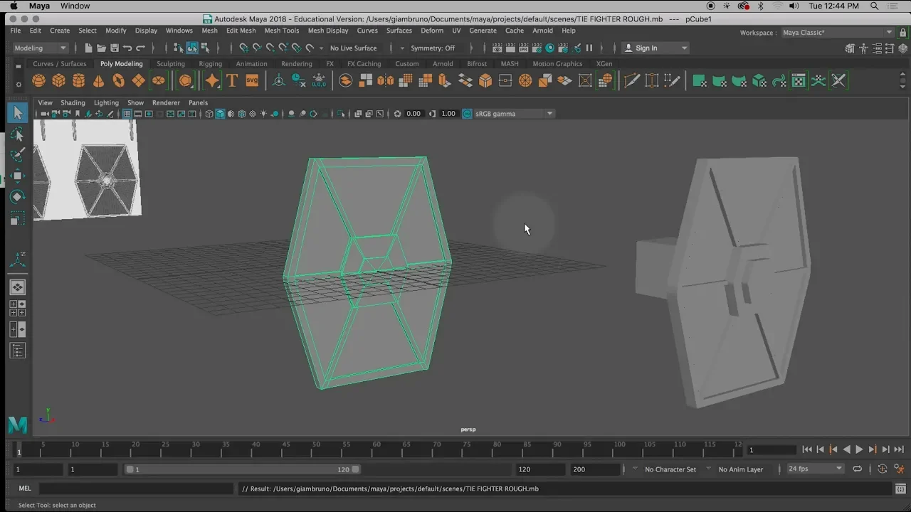Go to end of playback range
The image size is (911, 512).
coord(899,449)
